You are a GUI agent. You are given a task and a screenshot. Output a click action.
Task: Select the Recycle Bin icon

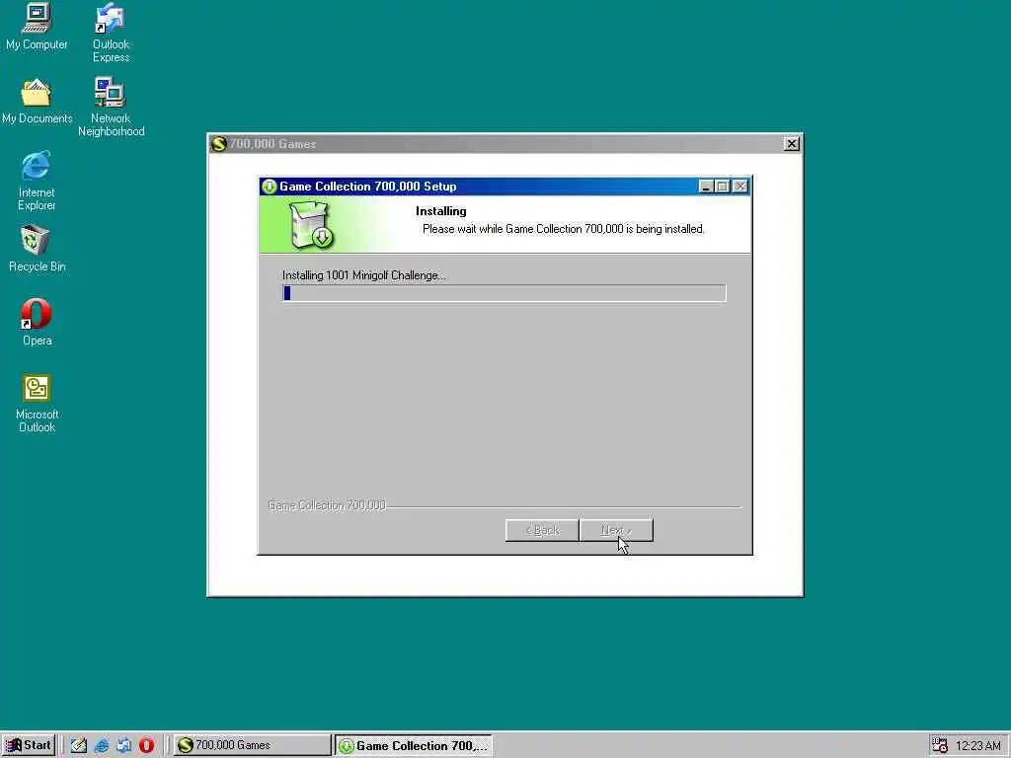click(37, 248)
